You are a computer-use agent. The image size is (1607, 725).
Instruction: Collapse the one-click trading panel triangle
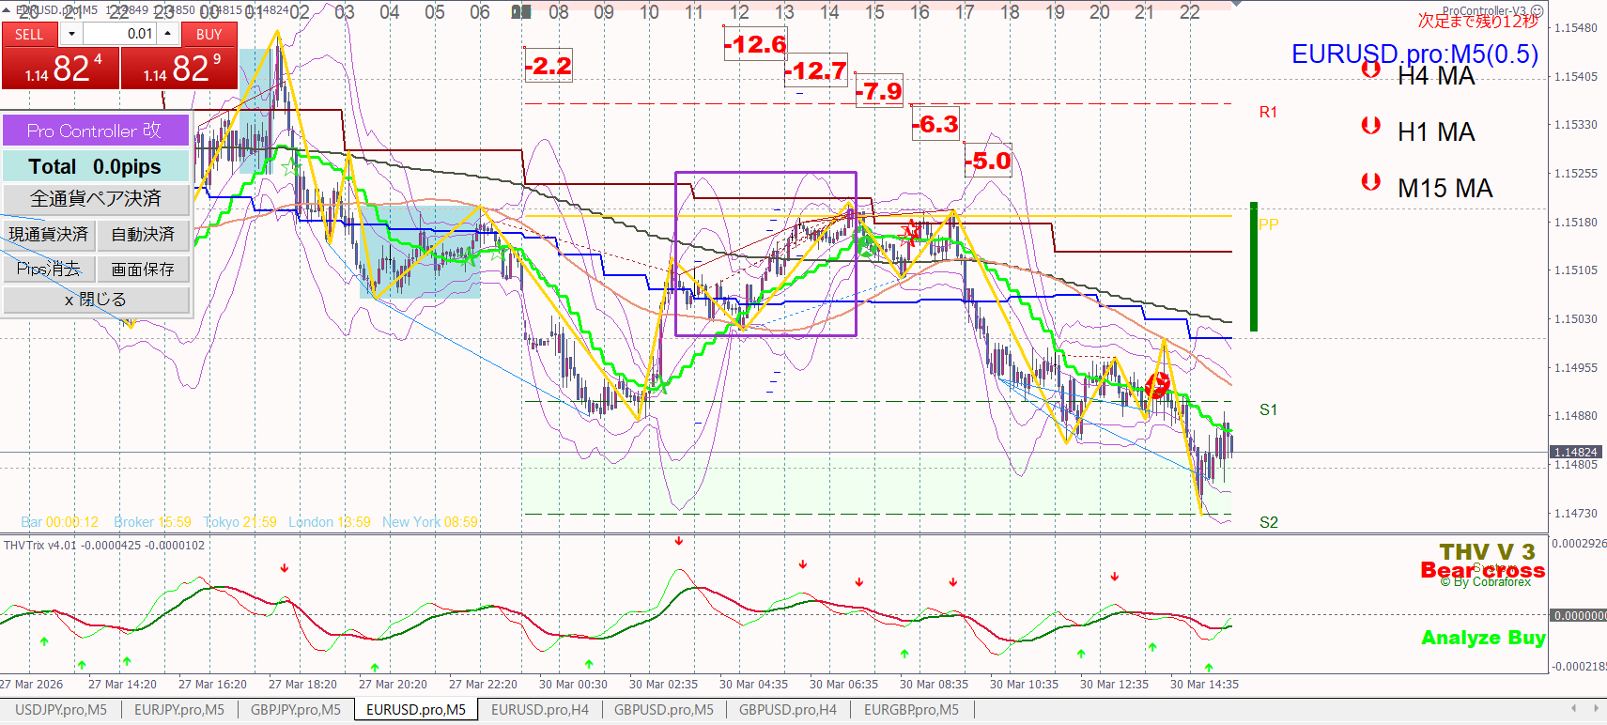click(x=8, y=9)
